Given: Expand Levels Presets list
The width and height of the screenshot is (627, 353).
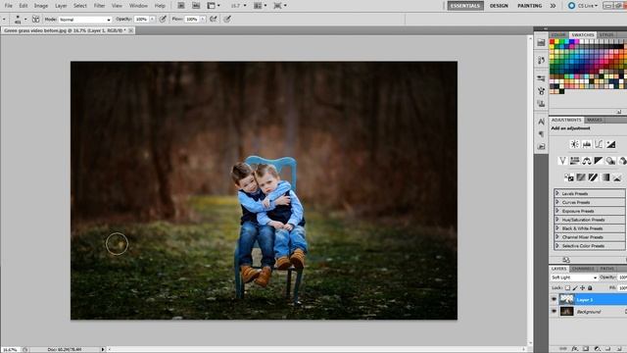Looking at the screenshot, I should (557, 193).
